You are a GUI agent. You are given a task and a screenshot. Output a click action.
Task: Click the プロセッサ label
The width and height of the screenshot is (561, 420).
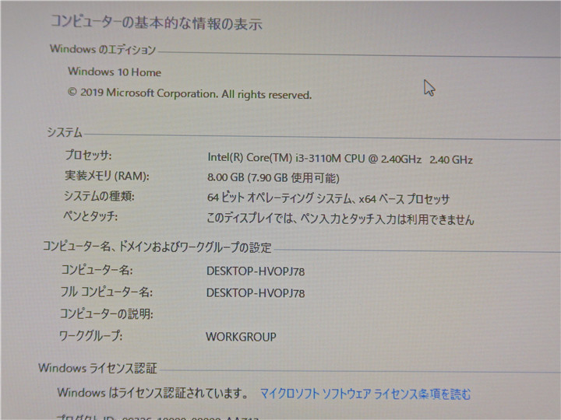click(88, 155)
